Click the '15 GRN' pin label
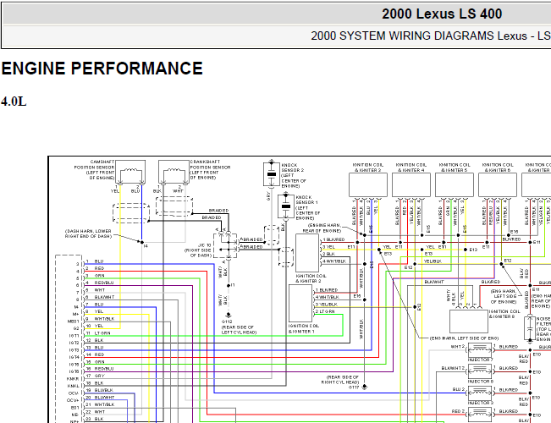Viewport: 551px width, 423px height. pyautogui.click(x=96, y=362)
